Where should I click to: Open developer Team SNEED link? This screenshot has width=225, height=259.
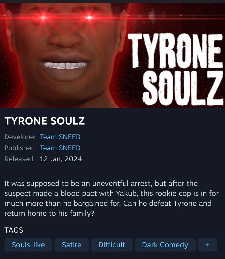tap(60, 137)
